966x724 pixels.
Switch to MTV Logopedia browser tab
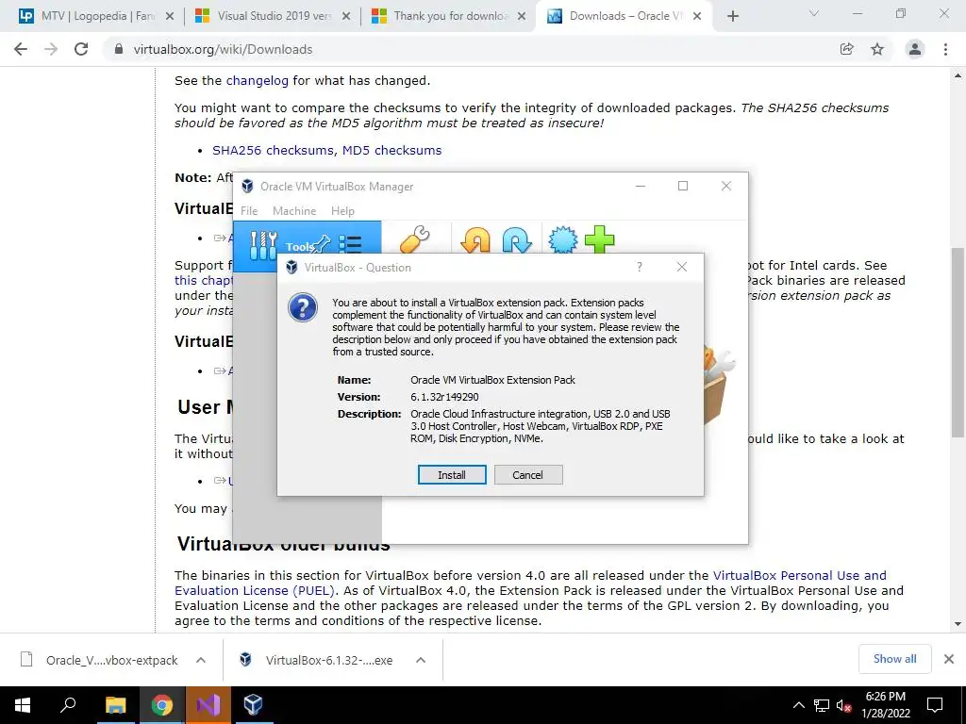click(96, 16)
